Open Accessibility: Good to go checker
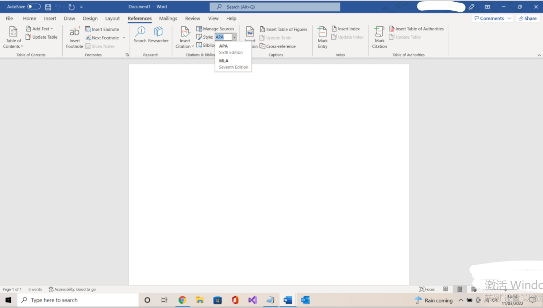 point(72,289)
